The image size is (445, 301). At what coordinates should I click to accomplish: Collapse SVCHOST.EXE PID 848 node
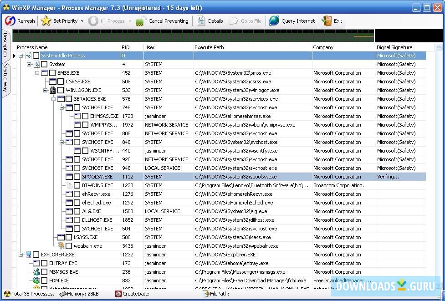point(62,142)
